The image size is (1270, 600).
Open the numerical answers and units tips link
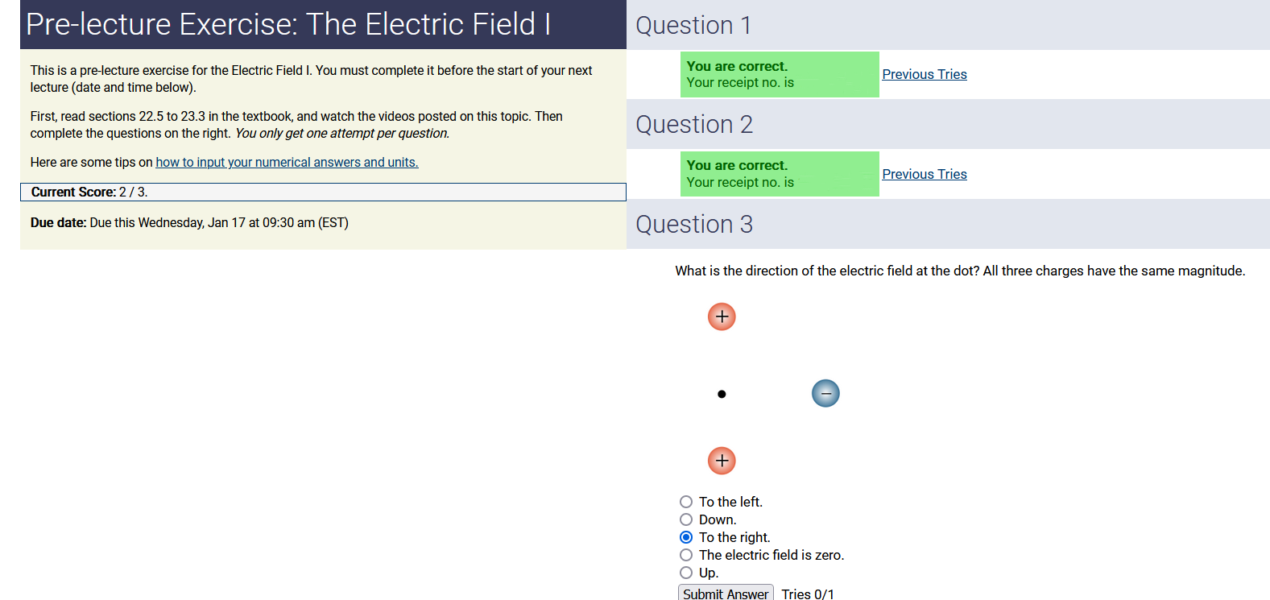pyautogui.click(x=287, y=162)
